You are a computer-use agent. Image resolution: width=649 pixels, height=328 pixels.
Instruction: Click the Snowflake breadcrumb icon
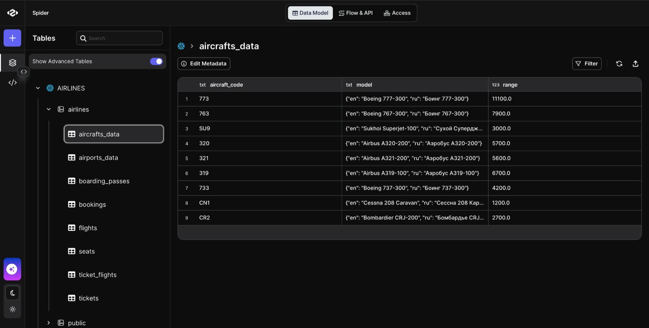(181, 46)
